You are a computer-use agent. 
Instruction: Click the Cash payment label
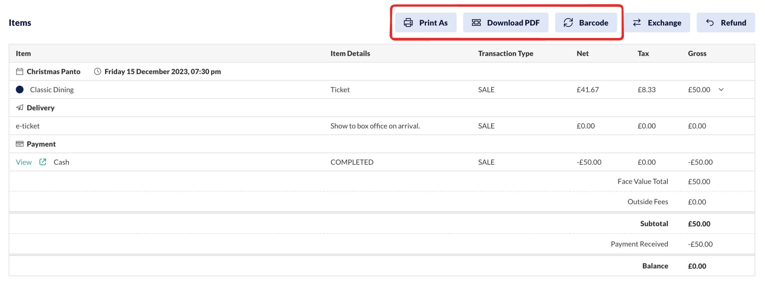pyautogui.click(x=61, y=162)
